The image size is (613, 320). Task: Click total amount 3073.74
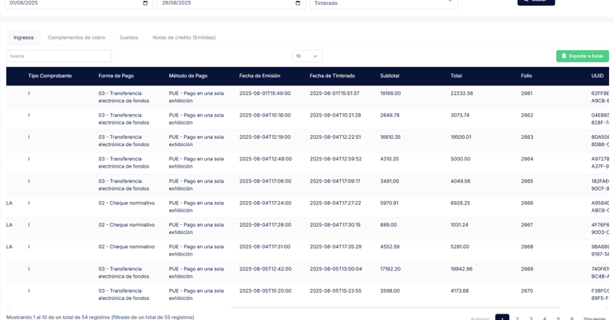click(x=460, y=115)
